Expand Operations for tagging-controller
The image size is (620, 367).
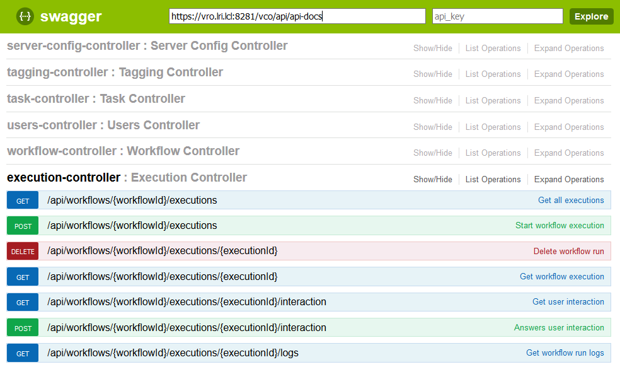(568, 74)
